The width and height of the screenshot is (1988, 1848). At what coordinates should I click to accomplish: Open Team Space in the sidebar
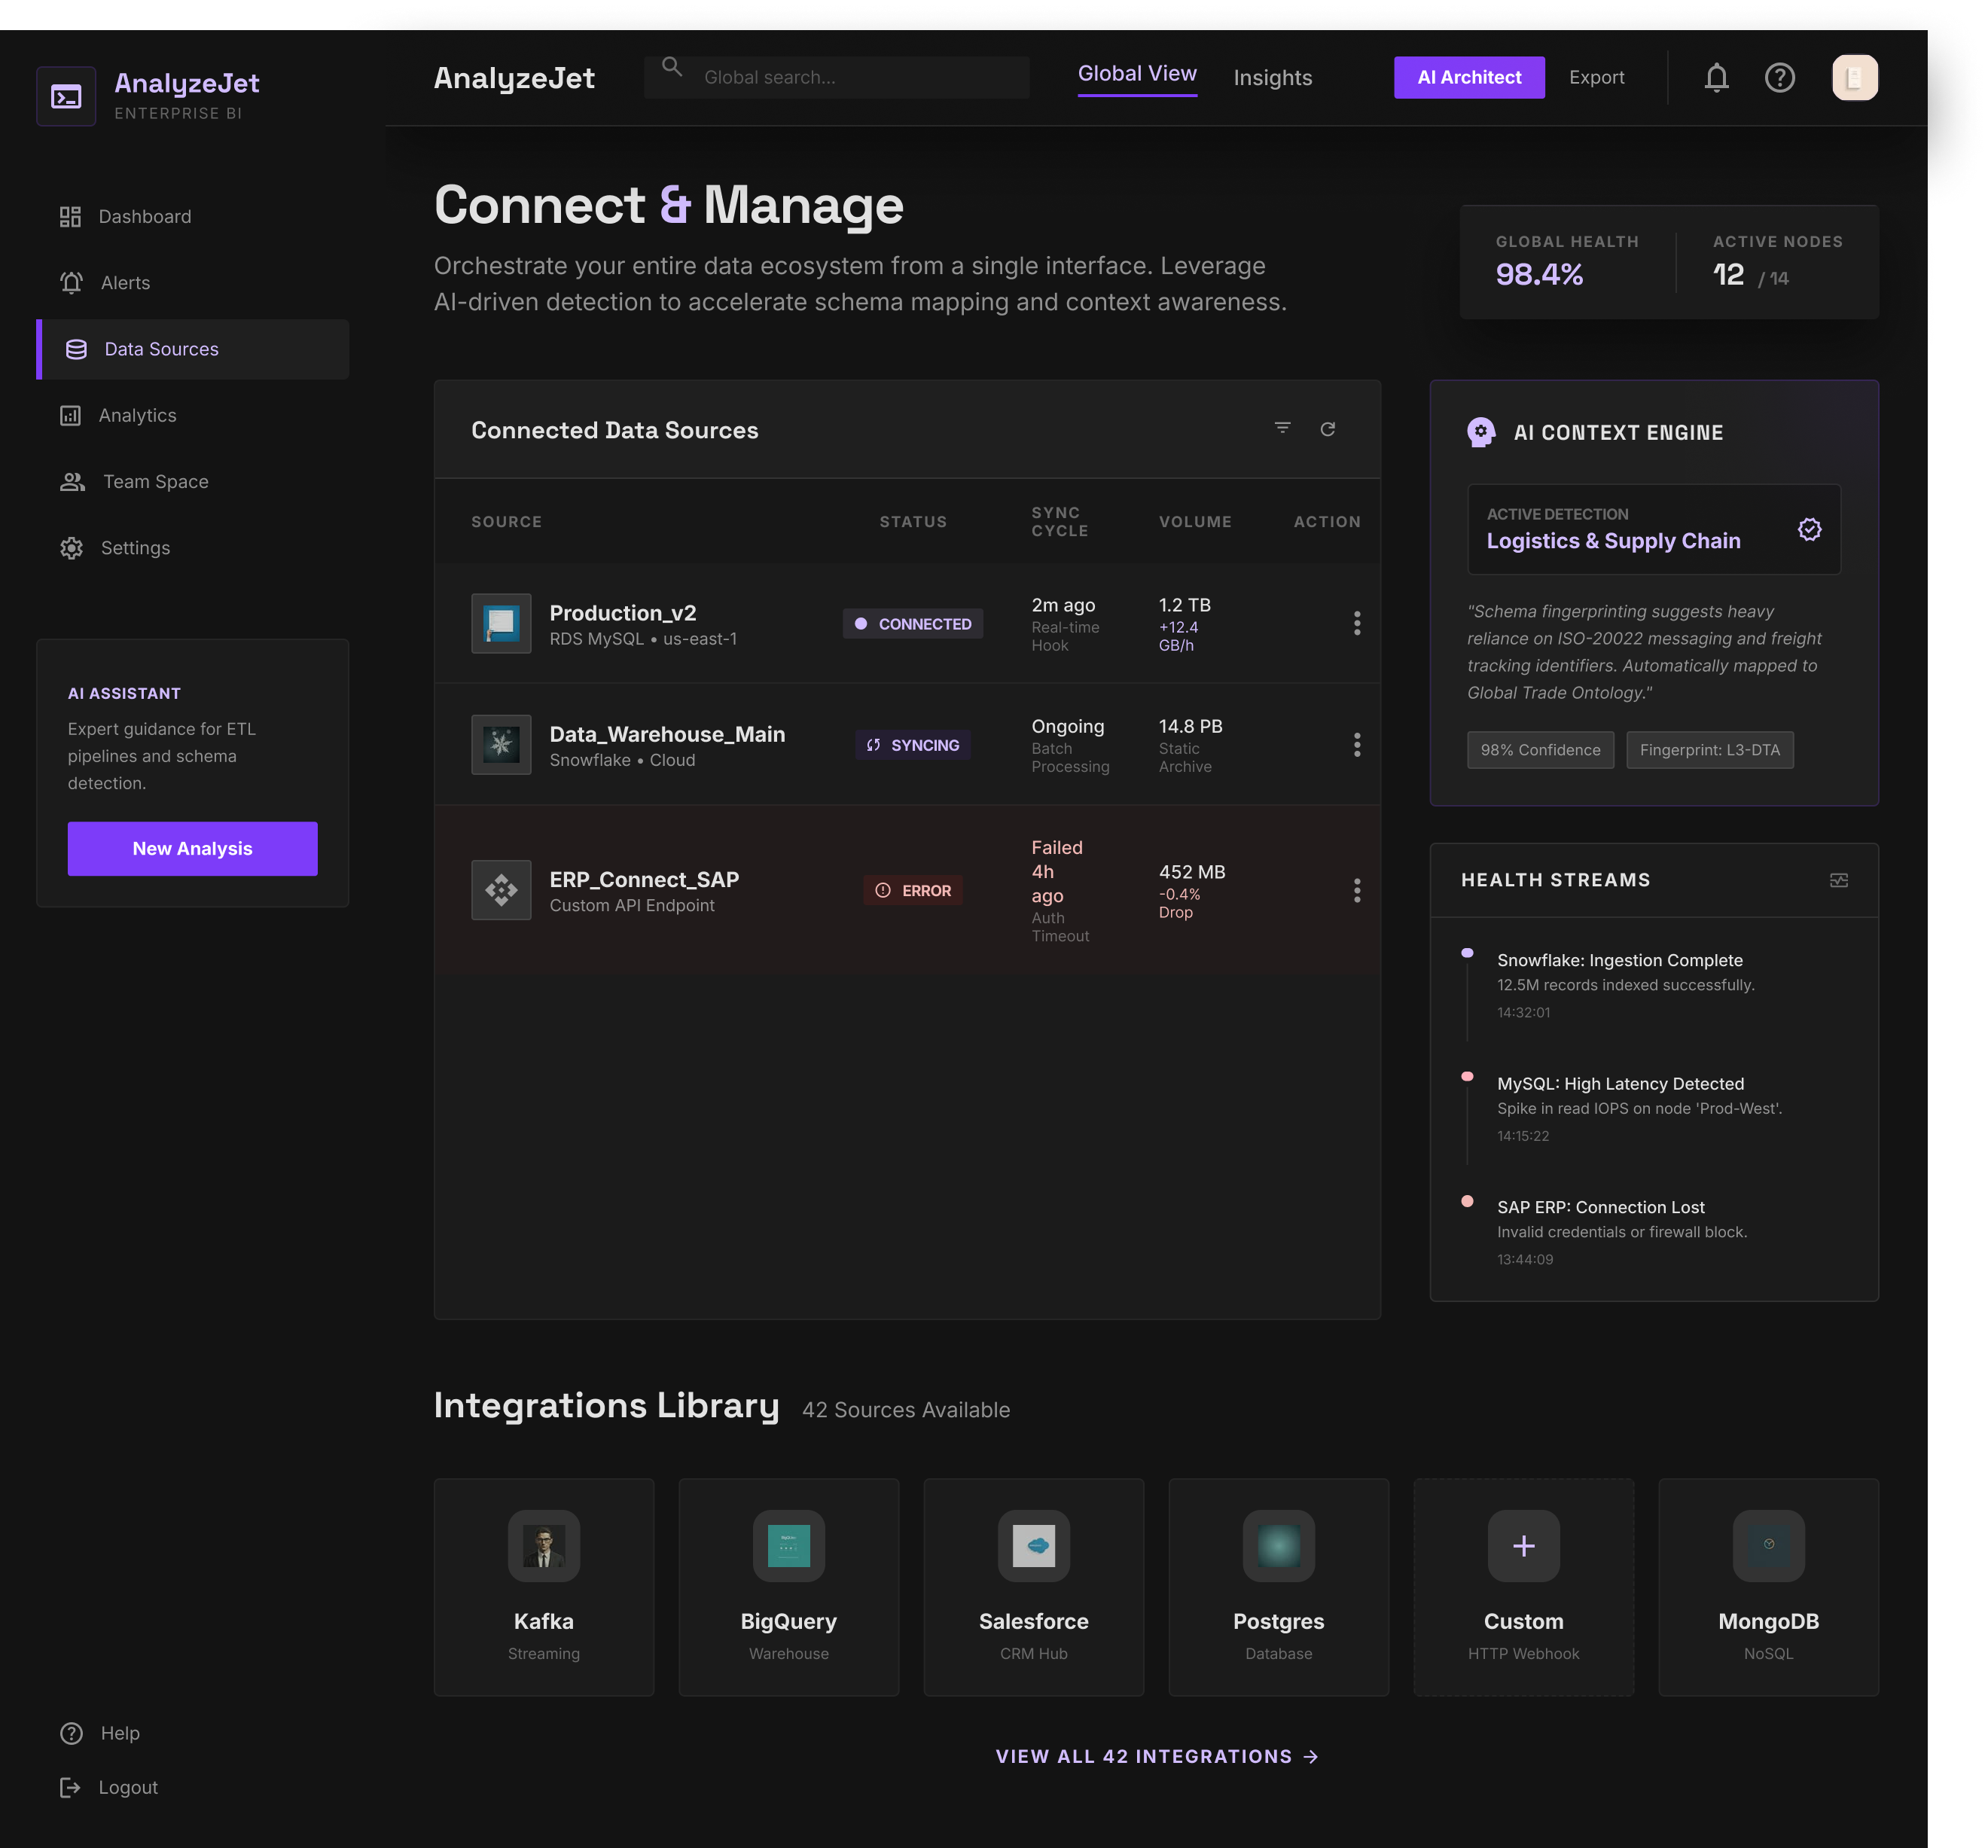pyautogui.click(x=155, y=482)
